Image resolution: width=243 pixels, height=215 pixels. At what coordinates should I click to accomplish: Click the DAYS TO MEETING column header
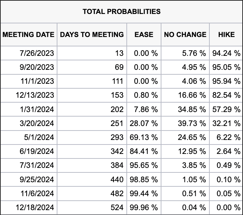pyautogui.click(x=92, y=35)
